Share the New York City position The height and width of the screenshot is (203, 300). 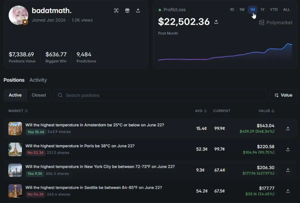pyautogui.click(x=288, y=170)
